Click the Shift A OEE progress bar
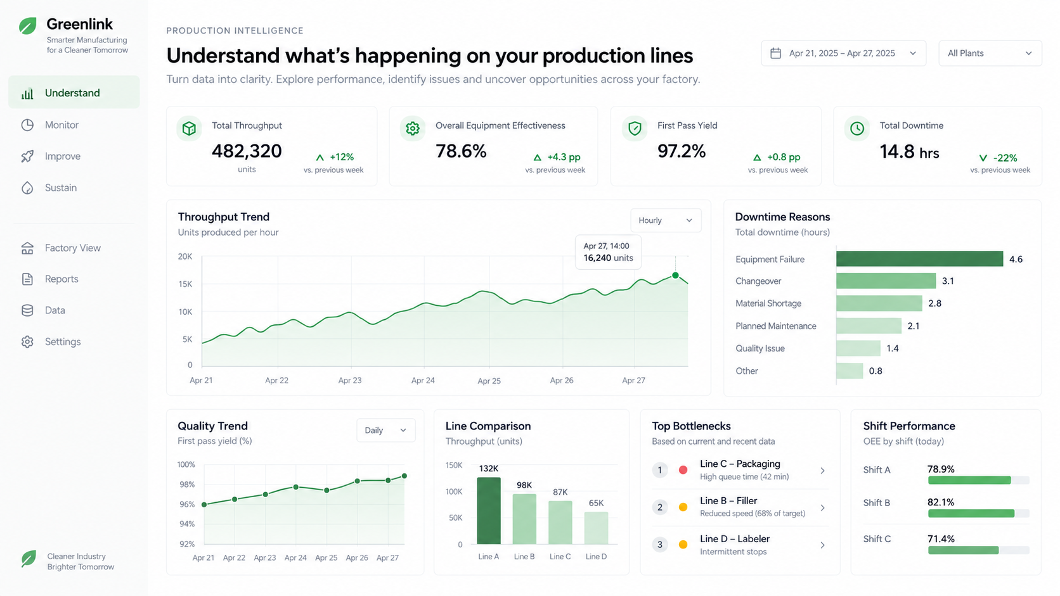 pos(978,480)
